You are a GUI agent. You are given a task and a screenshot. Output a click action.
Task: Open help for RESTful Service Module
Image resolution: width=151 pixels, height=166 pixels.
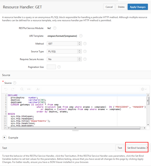click(x=55, y=28)
